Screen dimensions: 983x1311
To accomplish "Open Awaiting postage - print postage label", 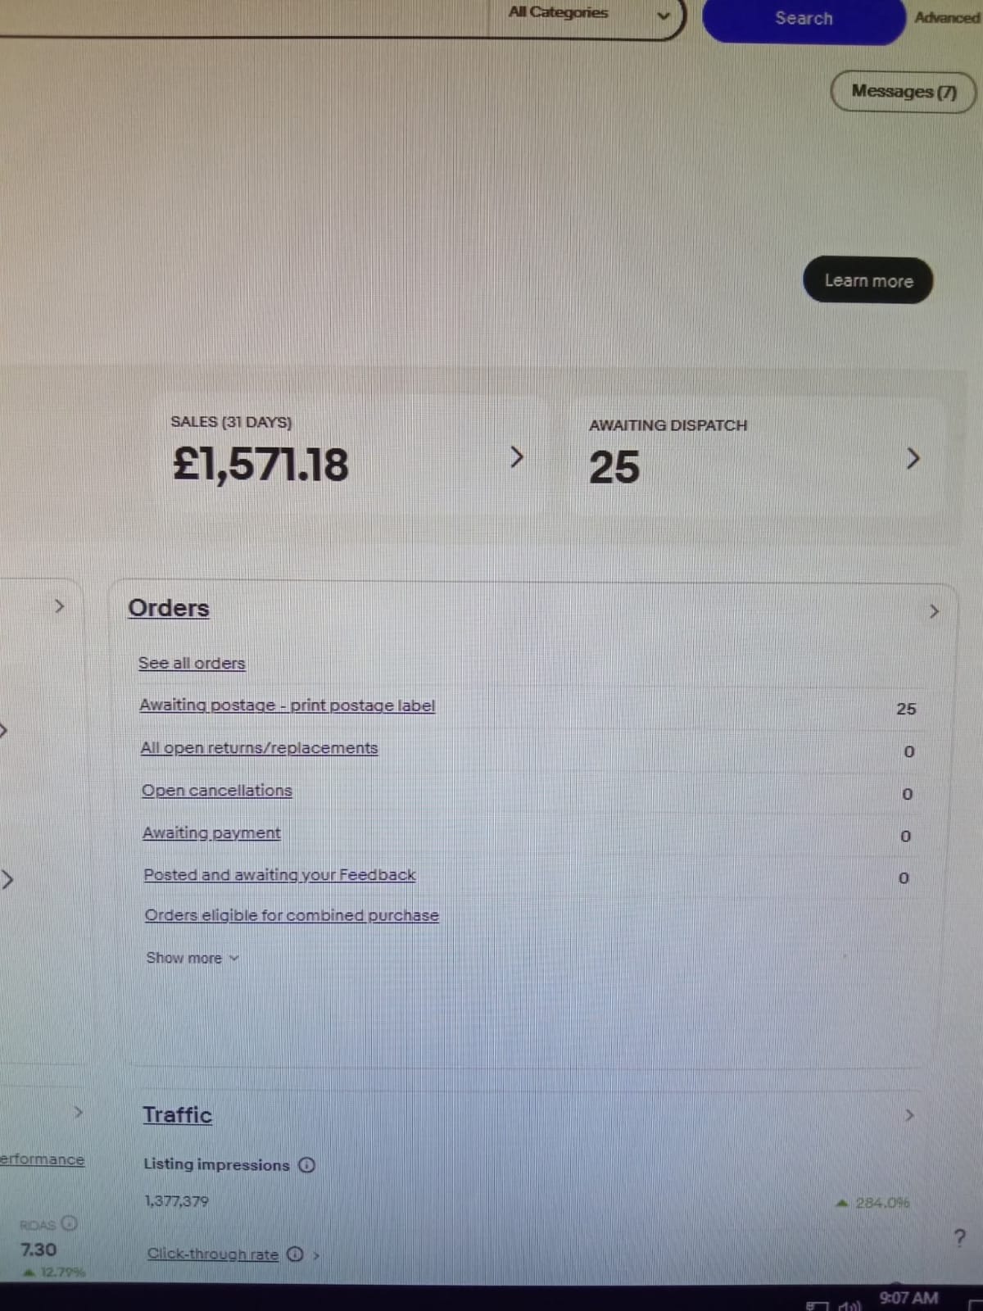I will (x=287, y=705).
